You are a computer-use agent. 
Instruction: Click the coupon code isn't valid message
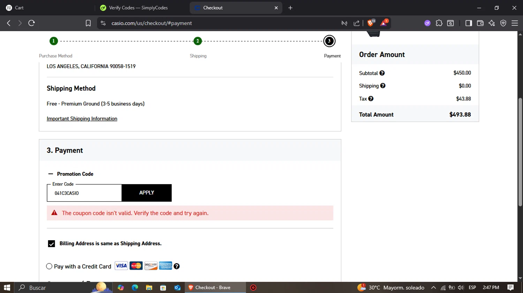[x=135, y=213]
